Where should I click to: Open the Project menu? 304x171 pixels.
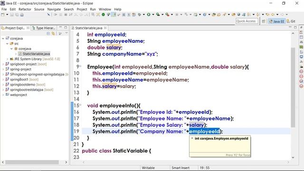coord(82,9)
